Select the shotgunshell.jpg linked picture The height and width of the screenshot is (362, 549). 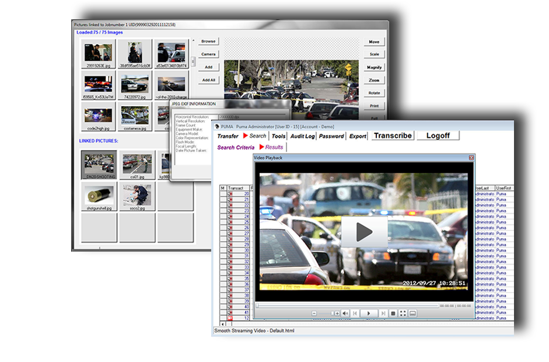tap(99, 197)
